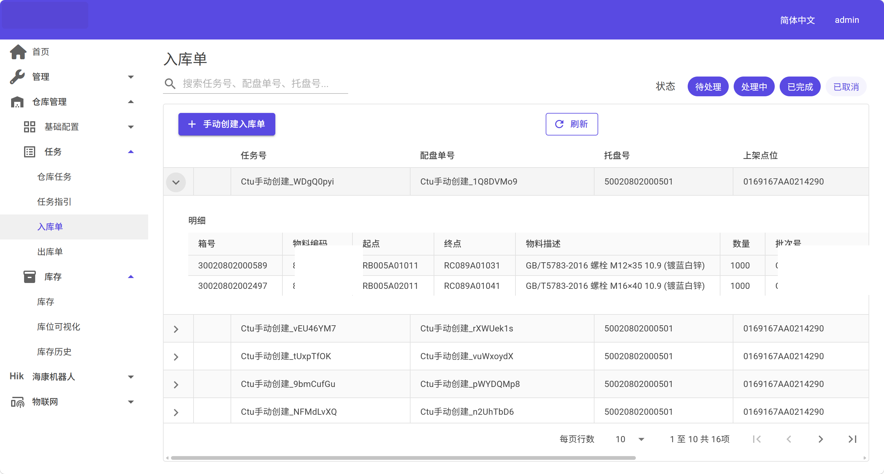This screenshot has width=884, height=474.
Task: Expand the 海康机器人 menu arrow
Action: [131, 377]
